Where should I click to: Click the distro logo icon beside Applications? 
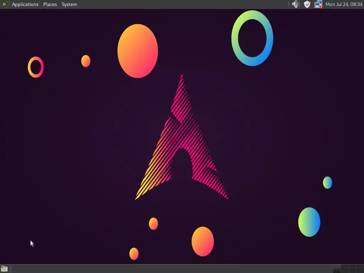click(6, 4)
